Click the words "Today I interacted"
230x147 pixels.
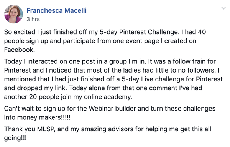pos(31,62)
